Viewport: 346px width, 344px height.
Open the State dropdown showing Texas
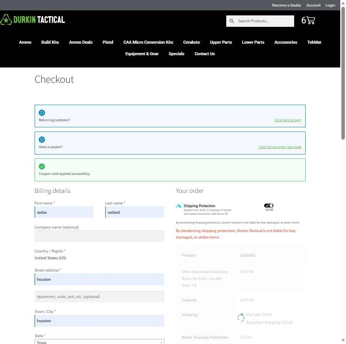[x=99, y=342]
